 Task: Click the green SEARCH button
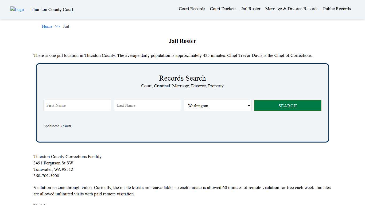coord(288,105)
